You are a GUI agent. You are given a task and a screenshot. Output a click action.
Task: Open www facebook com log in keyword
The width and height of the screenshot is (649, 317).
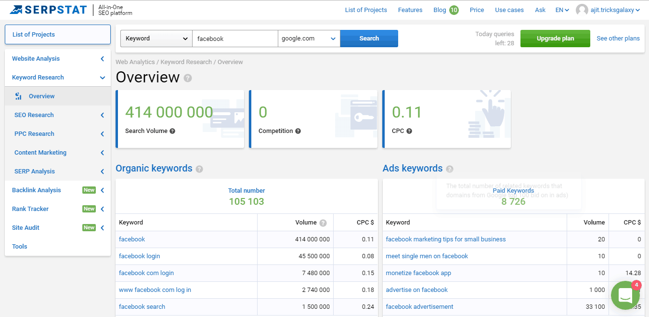(155, 290)
